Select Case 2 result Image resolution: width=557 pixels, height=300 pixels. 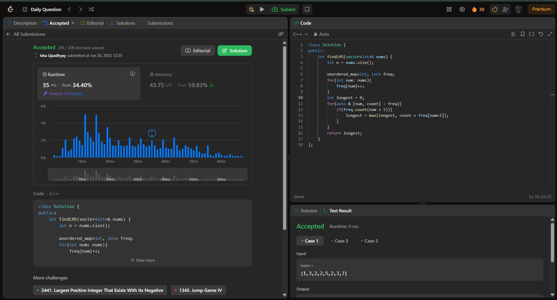click(340, 241)
